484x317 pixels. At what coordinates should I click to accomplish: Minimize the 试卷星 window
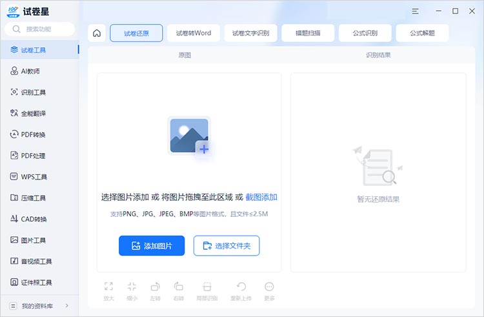click(438, 11)
